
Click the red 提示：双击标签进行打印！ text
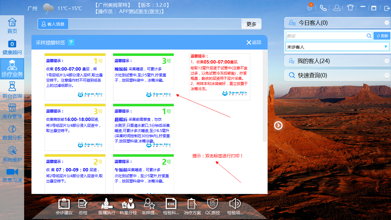218,156
